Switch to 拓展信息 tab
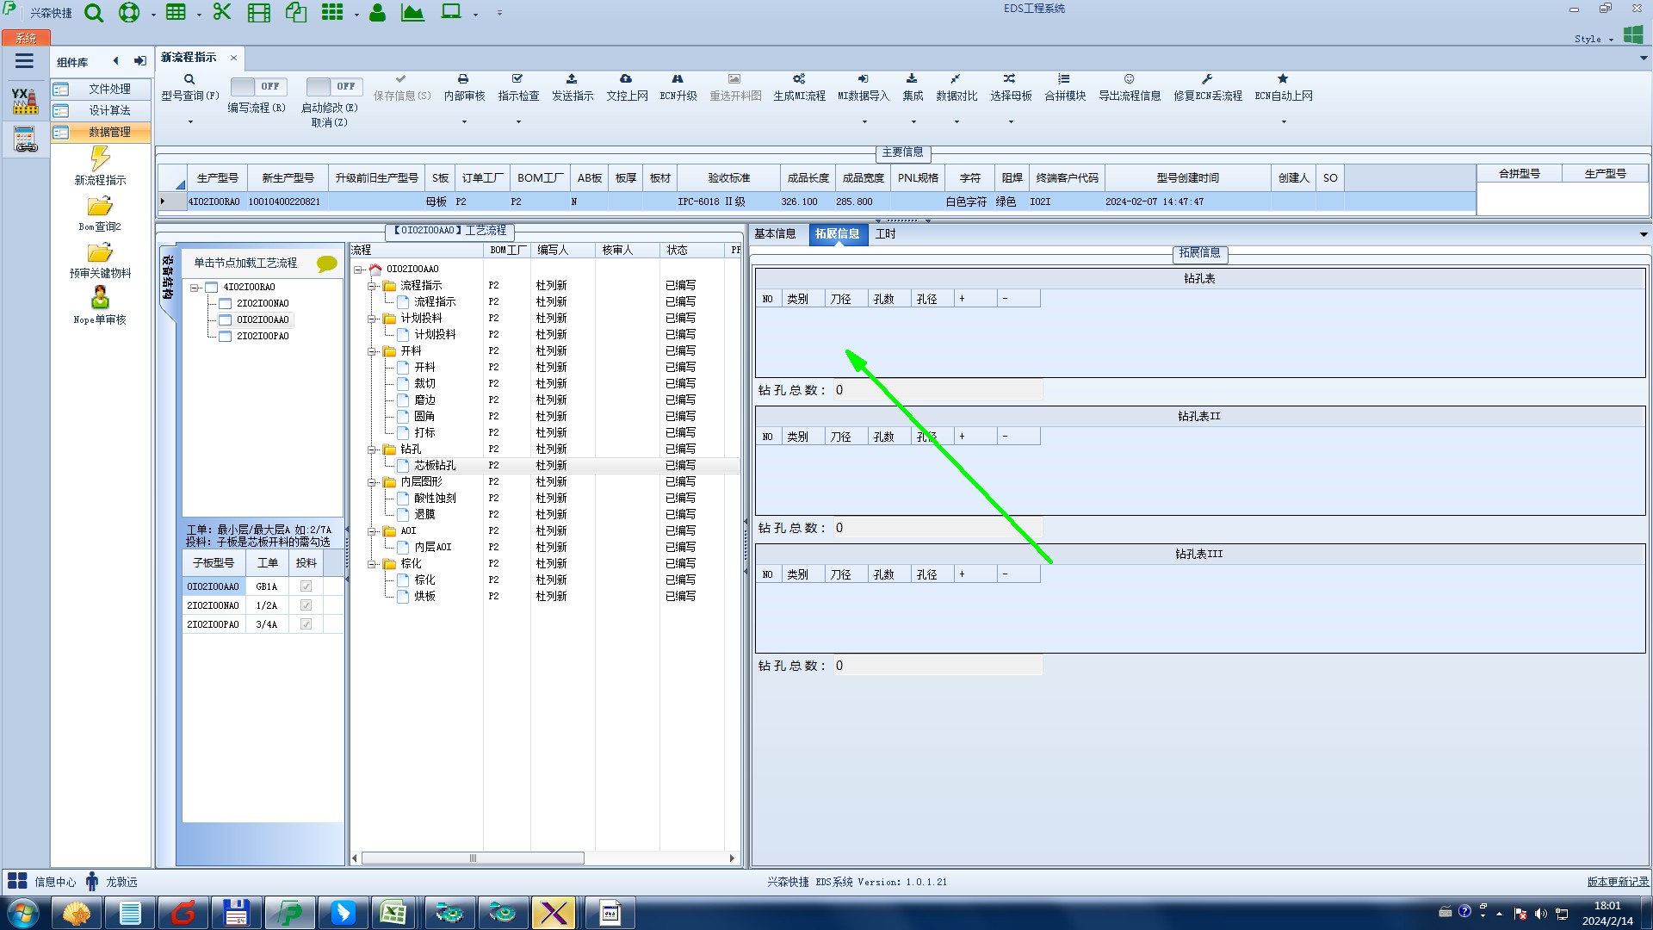1653x930 pixels. (838, 234)
